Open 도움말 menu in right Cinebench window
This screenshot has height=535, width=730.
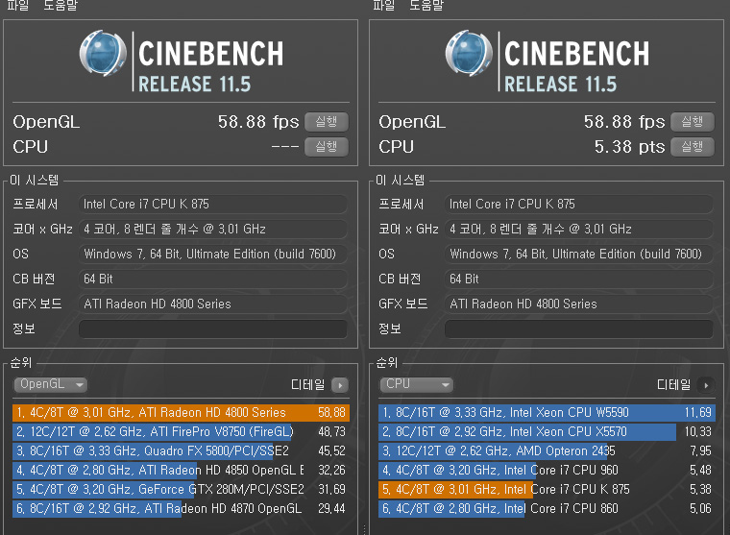426,5
